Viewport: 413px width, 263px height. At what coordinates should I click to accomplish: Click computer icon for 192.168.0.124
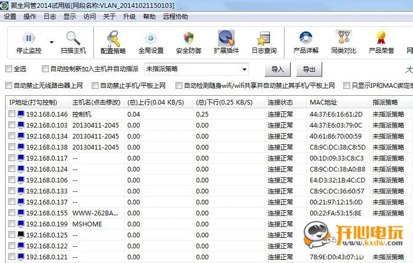click(21, 169)
